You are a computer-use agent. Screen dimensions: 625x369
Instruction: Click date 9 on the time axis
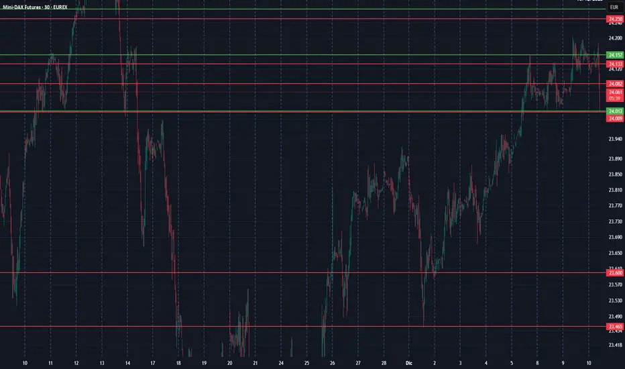[x=563, y=362]
